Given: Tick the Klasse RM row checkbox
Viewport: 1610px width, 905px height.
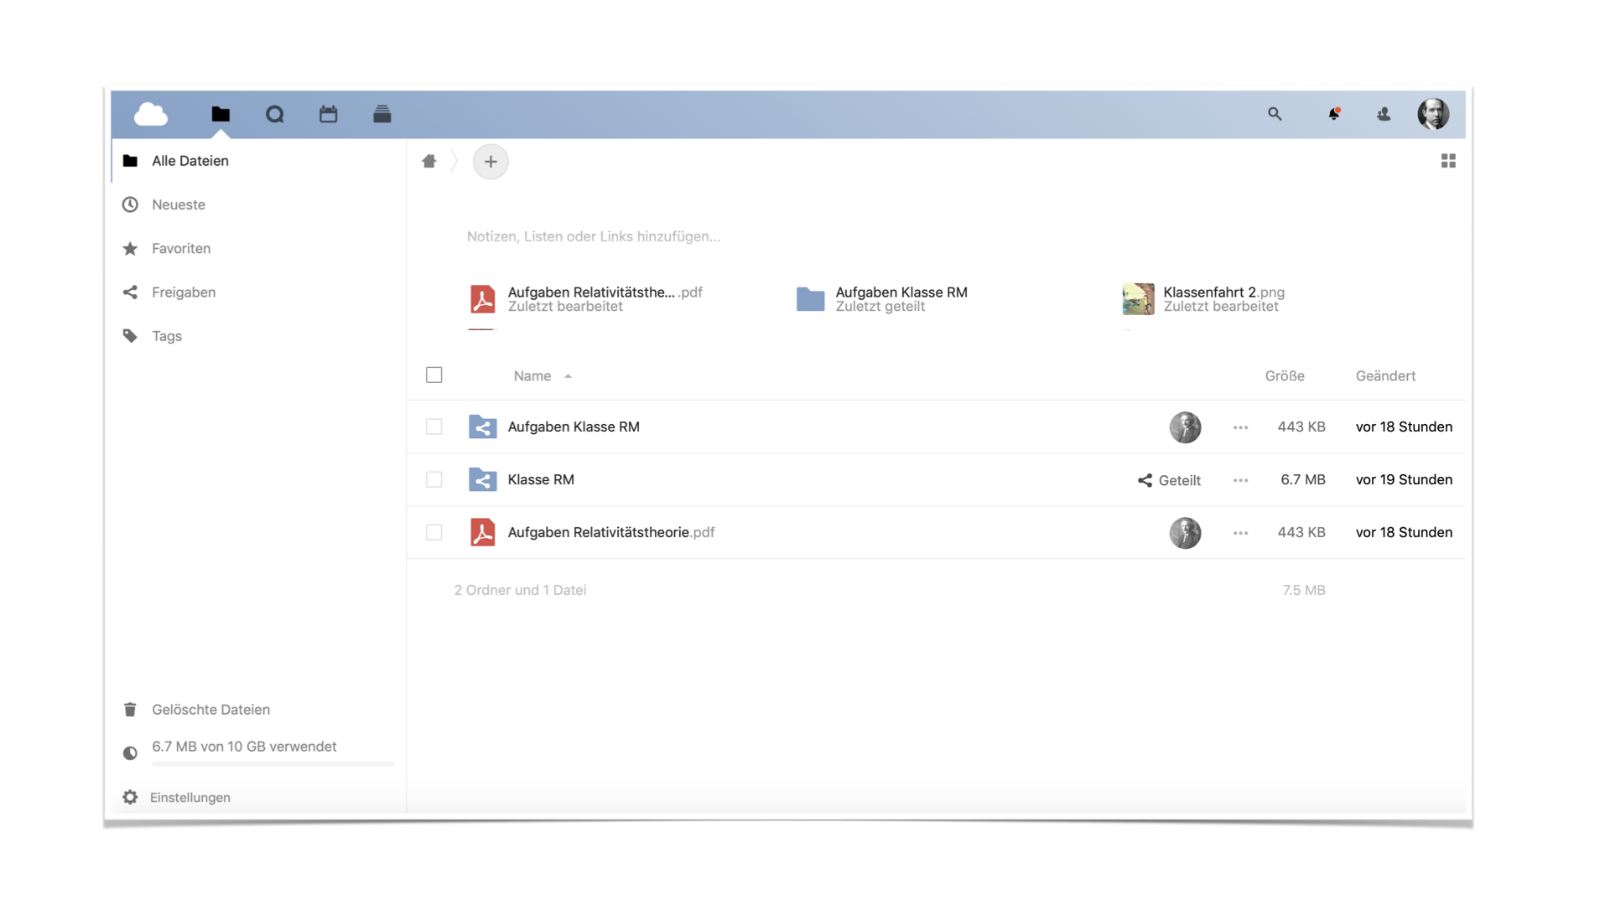Looking at the screenshot, I should pos(434,479).
